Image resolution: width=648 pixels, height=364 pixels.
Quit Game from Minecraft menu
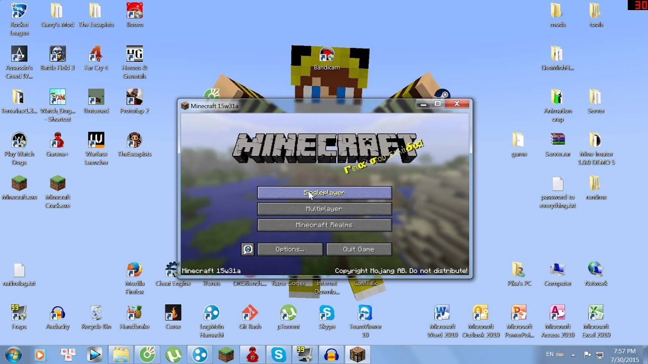[359, 249]
